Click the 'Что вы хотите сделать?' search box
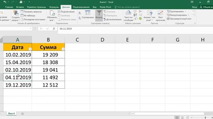Viewport: 213px width, 119px height. tap(127, 7)
